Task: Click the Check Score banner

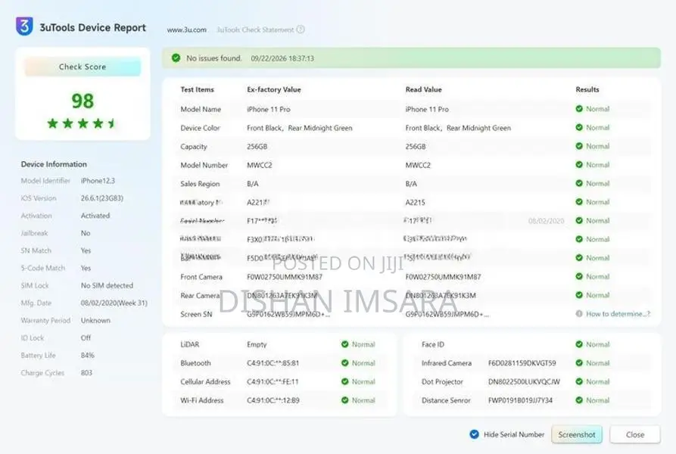Action: pos(83,67)
